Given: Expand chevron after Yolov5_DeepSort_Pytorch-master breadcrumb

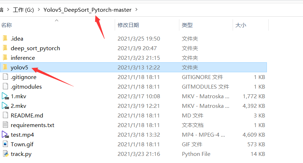Looking at the screenshot, I should click(136, 9).
